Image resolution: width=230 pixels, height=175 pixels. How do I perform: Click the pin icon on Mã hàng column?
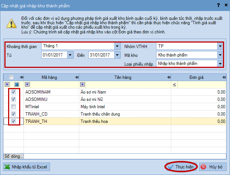(77, 77)
